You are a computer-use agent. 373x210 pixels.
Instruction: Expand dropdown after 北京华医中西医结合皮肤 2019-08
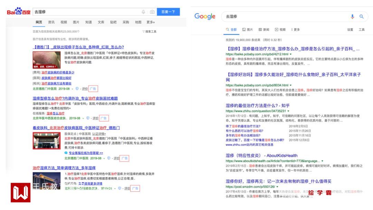[83, 118]
